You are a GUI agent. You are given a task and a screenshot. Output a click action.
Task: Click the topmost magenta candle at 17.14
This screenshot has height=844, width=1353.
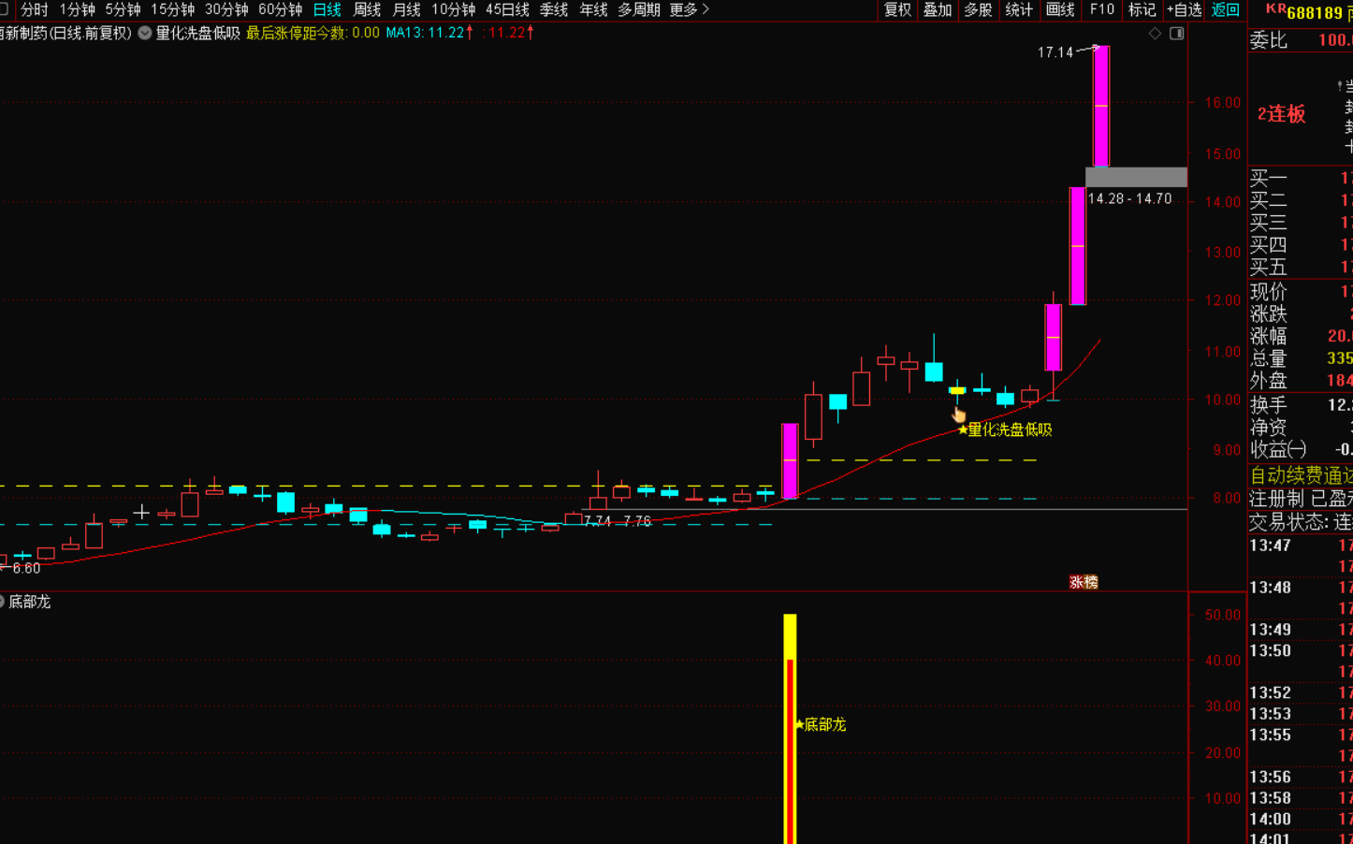[x=1101, y=105]
